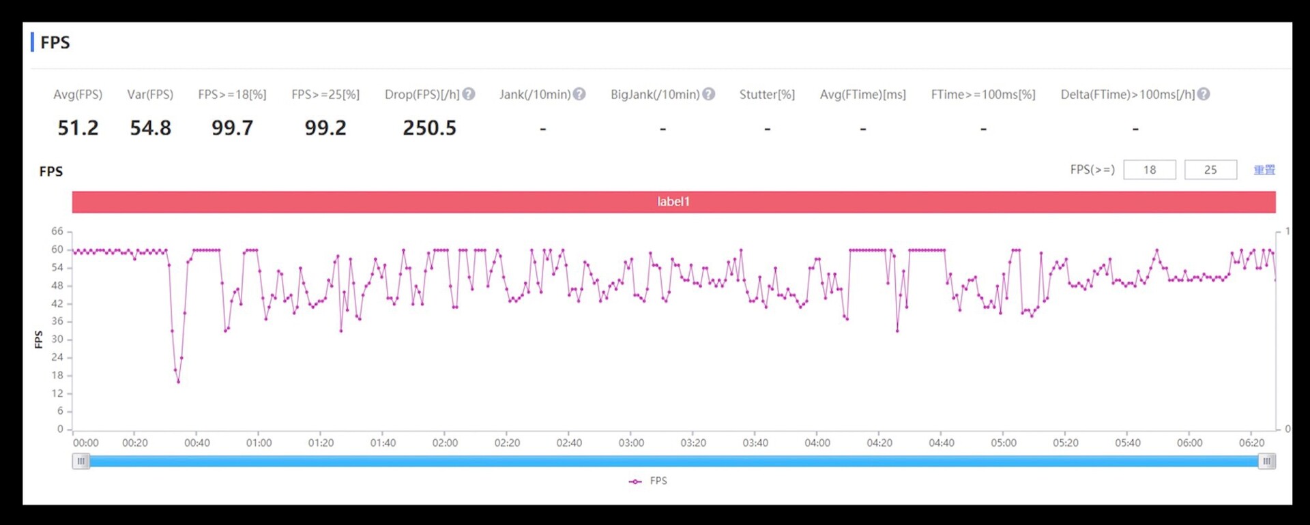This screenshot has width=1310, height=525.
Task: Click the lowest FPS dip data point
Action: pyautogui.click(x=179, y=382)
